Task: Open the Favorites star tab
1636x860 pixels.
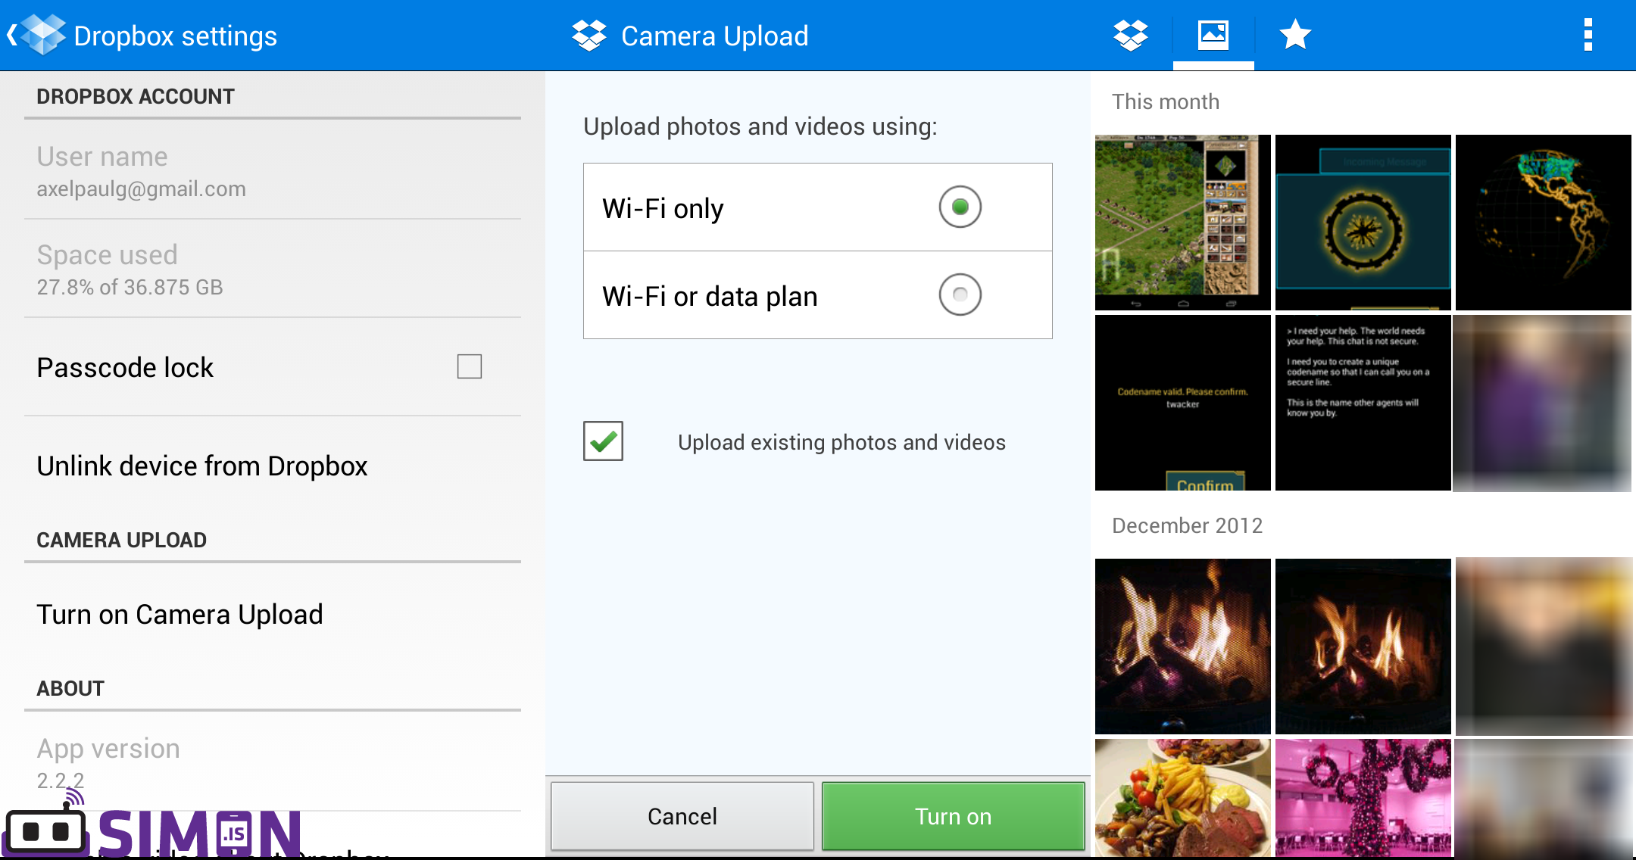Action: tap(1294, 34)
